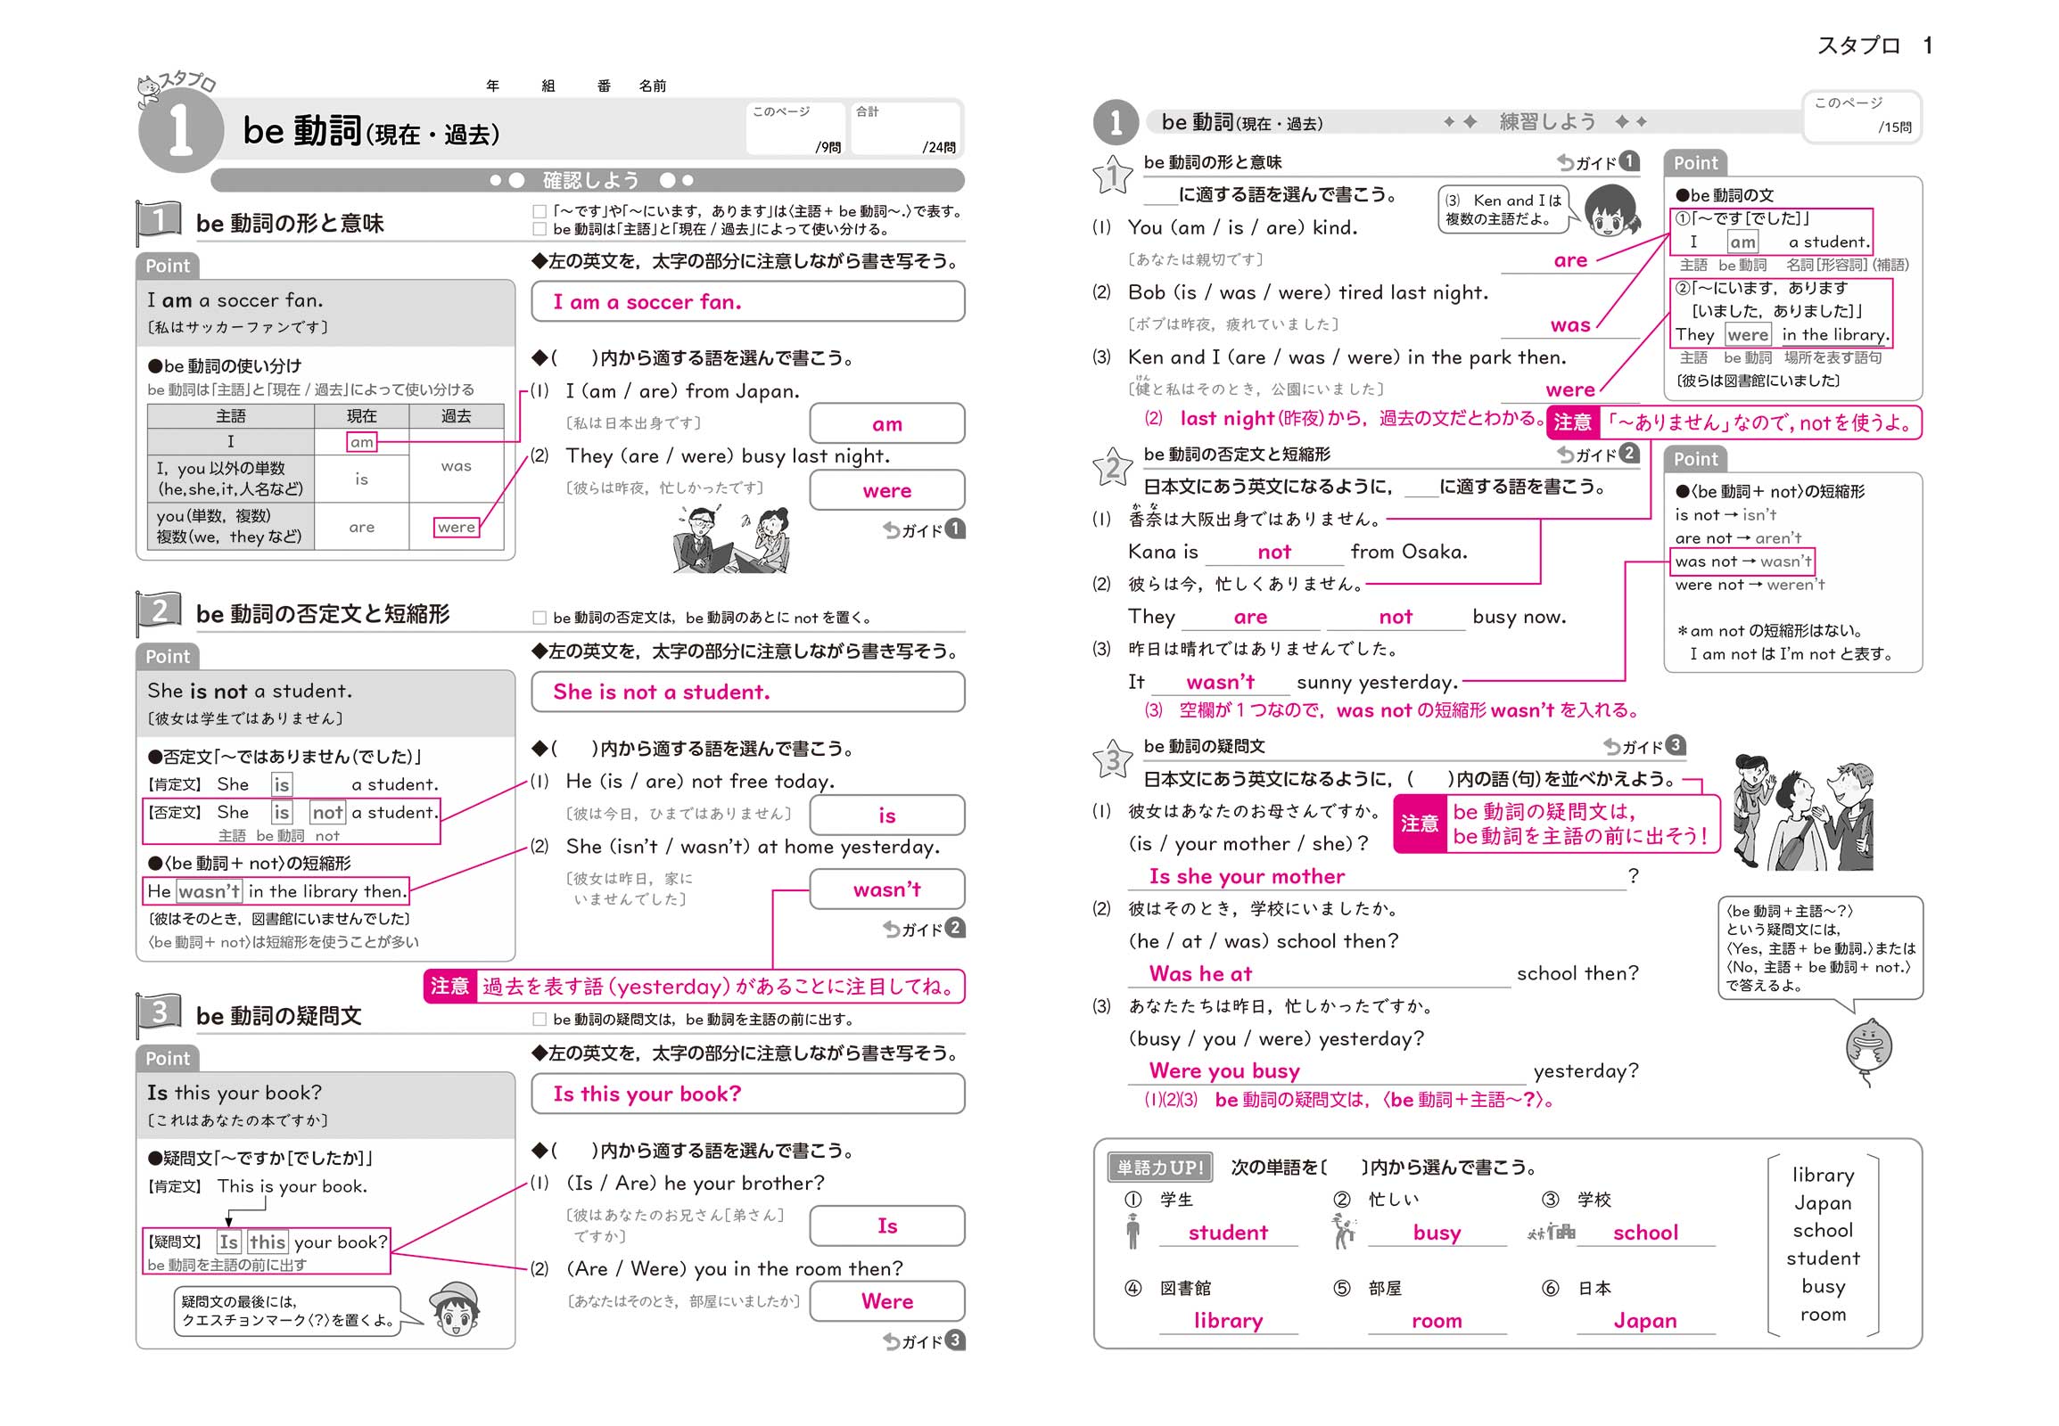Screen dimensions: 2059x1426
Task: Click the boy with cap illustration
Action: 455,1309
